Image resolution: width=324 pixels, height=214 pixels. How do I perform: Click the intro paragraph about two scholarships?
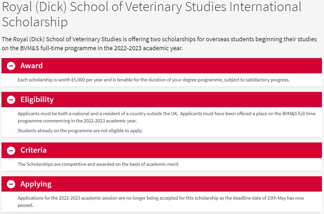coord(159,44)
